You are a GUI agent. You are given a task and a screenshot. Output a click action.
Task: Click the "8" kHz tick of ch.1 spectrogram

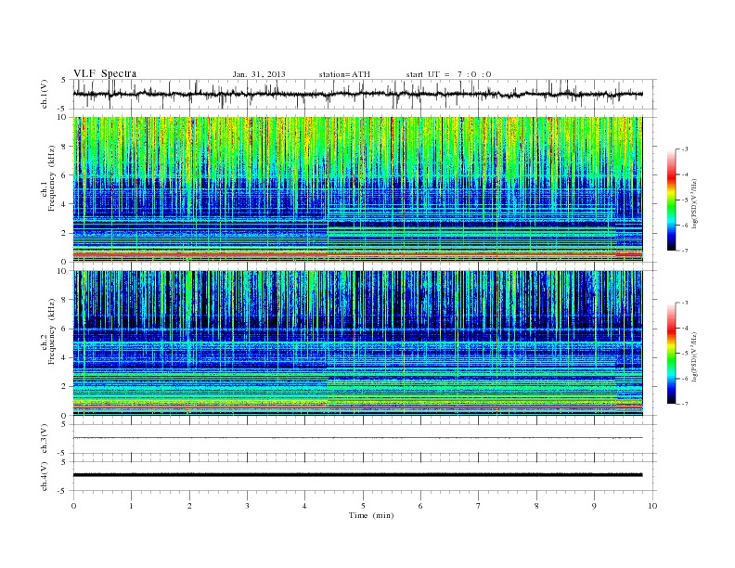tap(65, 147)
